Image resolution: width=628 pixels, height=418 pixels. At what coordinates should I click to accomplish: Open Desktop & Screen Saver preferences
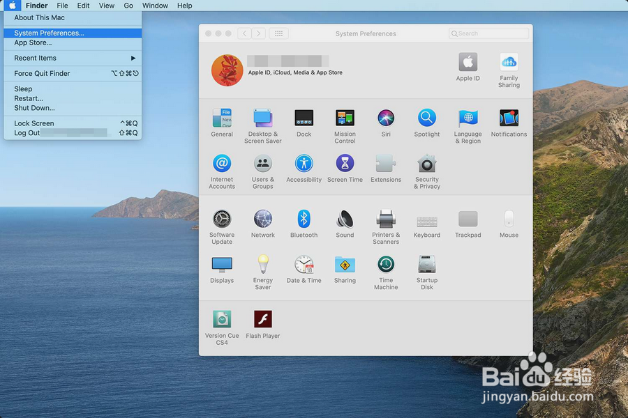click(x=263, y=125)
